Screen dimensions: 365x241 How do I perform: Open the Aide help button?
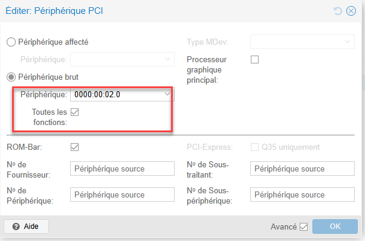[27, 227]
